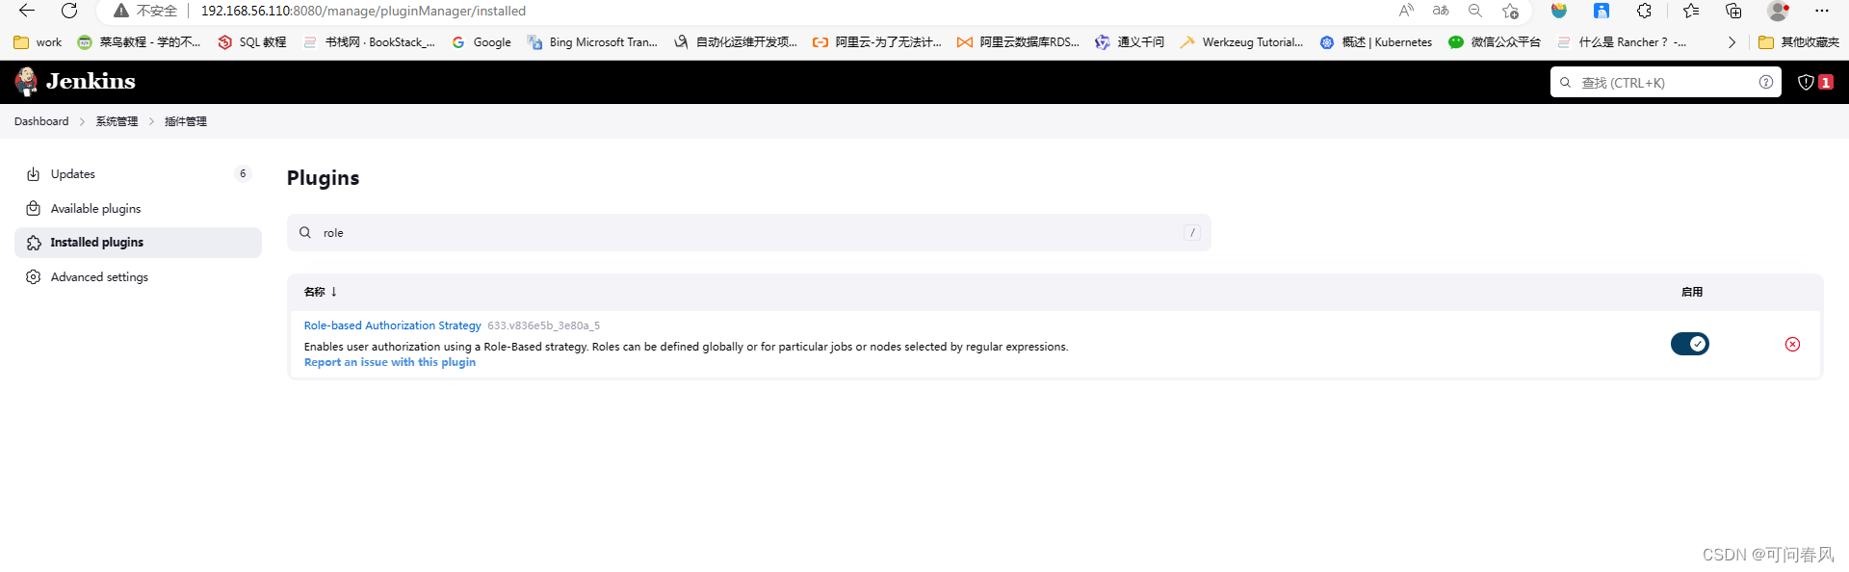Click the plugin version 633.v836e5b_3e80a_5 text
The width and height of the screenshot is (1849, 572).
(544, 325)
